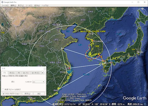
Task: Minimize the Google Earth Pro window
Action: point(132,2)
